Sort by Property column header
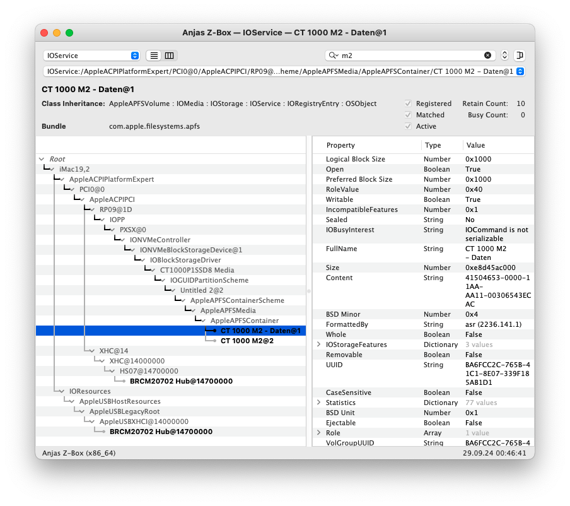 pos(367,145)
